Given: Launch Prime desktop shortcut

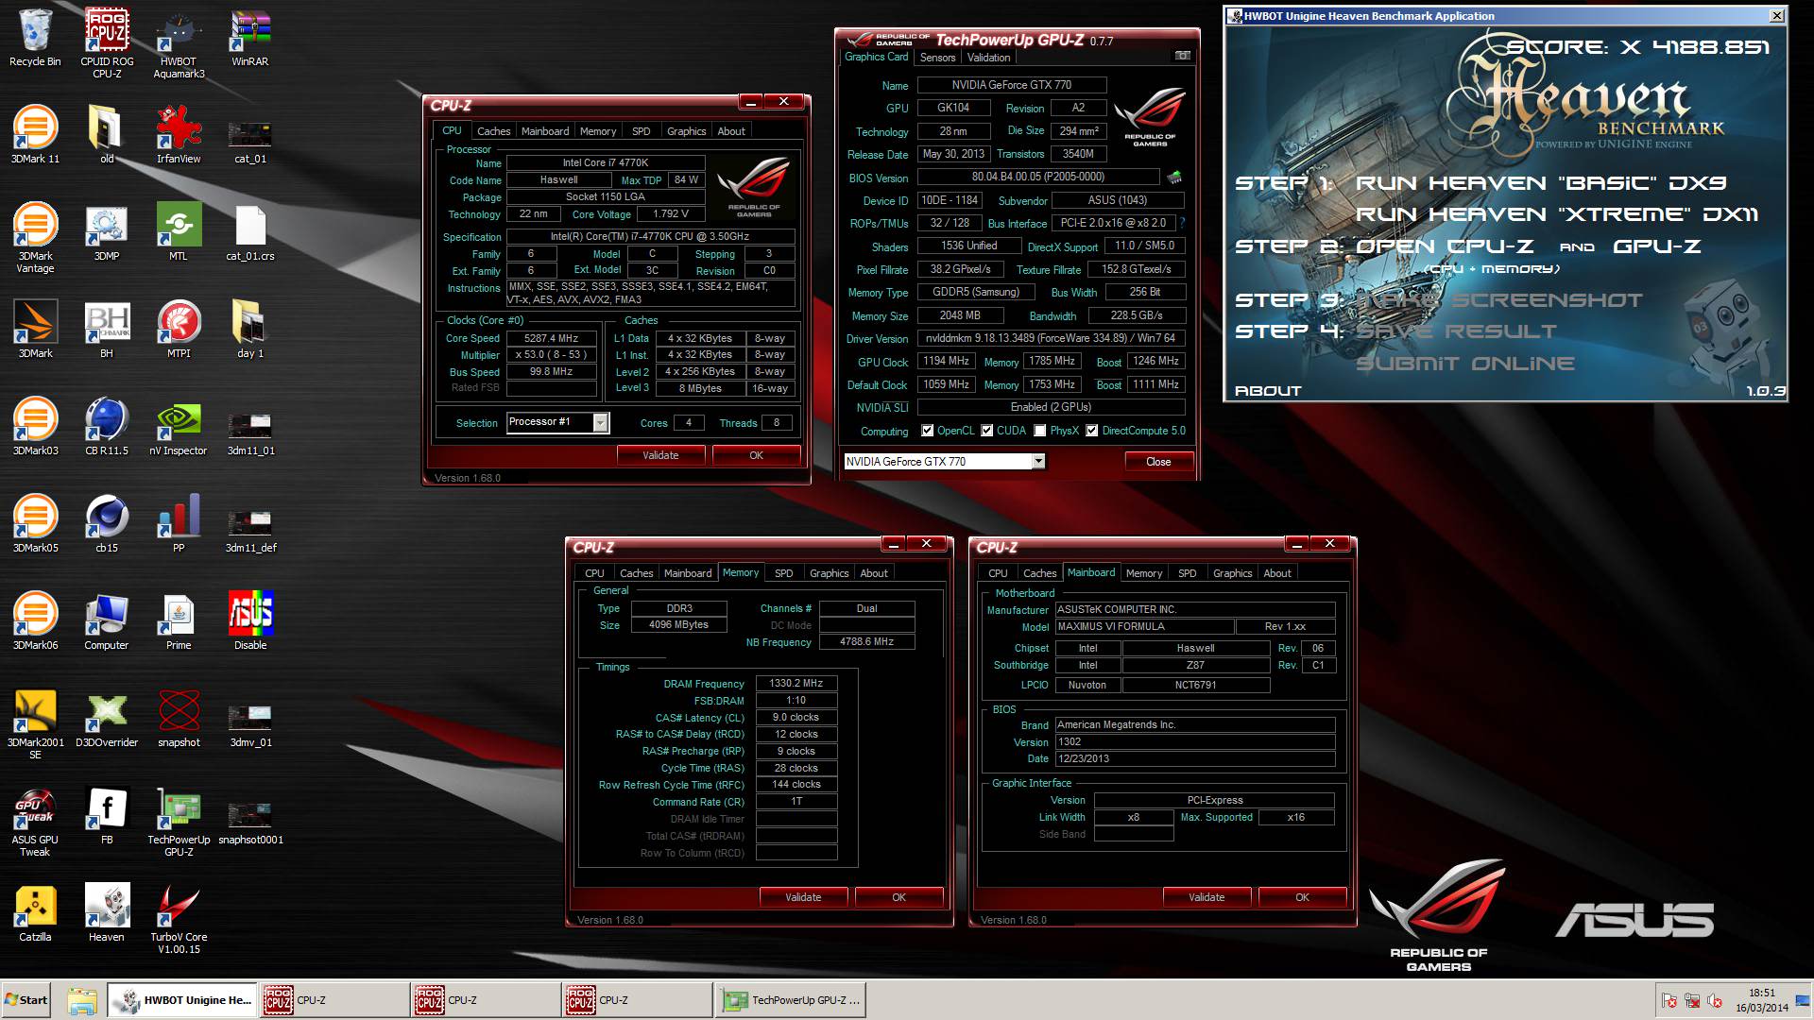Looking at the screenshot, I should tap(179, 621).
